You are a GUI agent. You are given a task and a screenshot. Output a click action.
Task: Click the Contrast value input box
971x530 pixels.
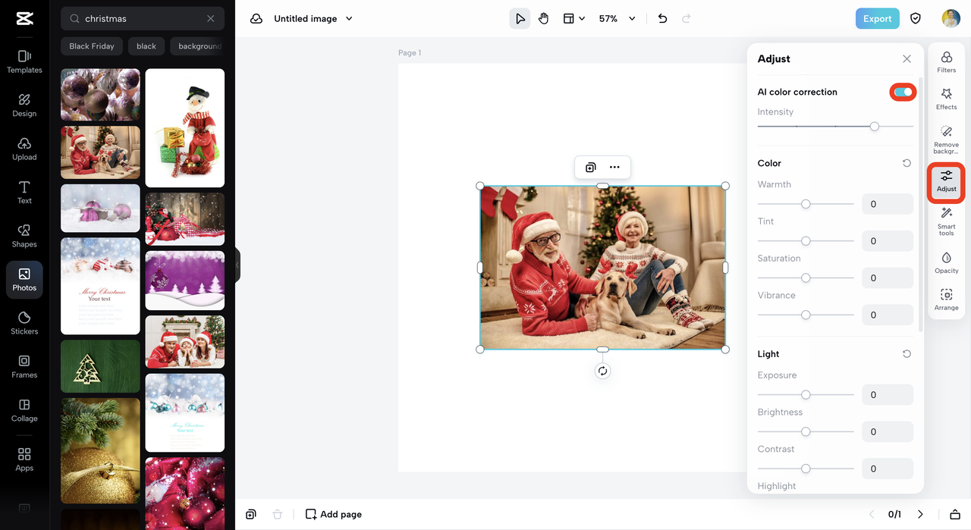coord(888,469)
